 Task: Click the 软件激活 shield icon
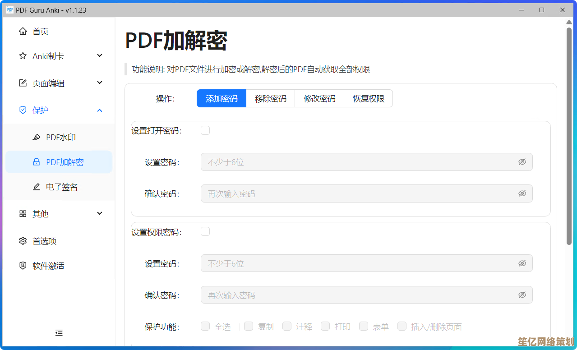point(23,266)
